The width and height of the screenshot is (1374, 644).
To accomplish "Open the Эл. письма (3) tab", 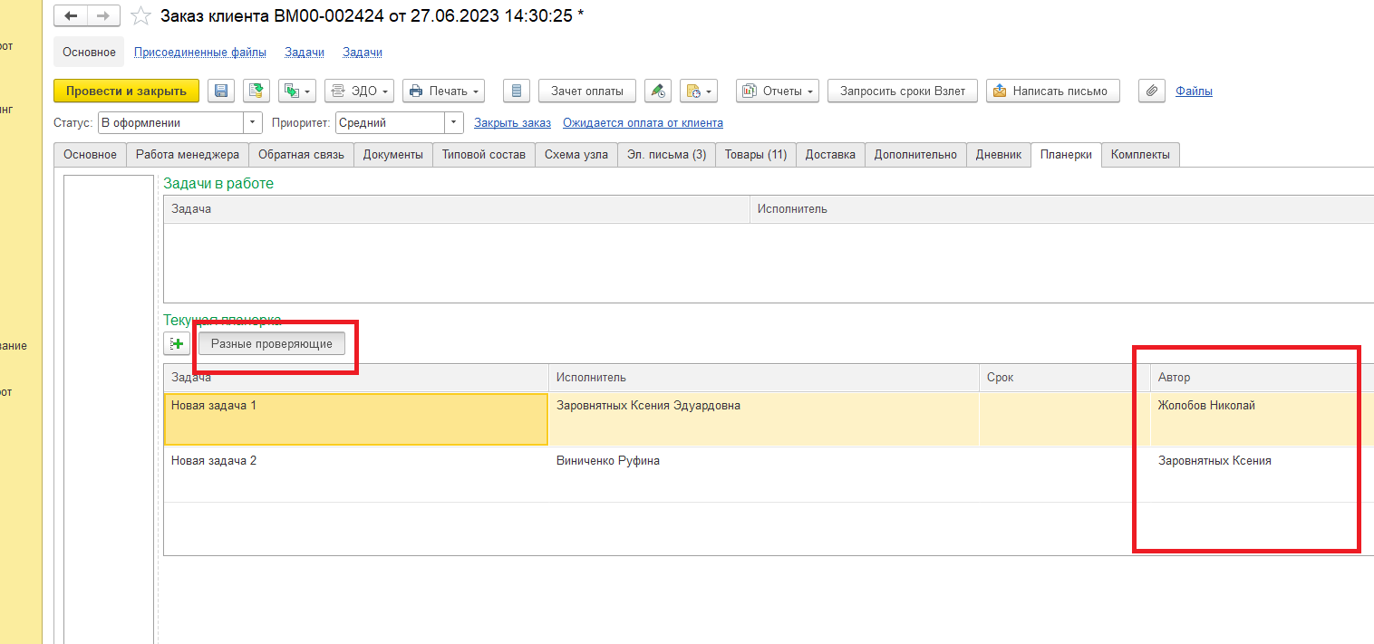I will [x=666, y=155].
